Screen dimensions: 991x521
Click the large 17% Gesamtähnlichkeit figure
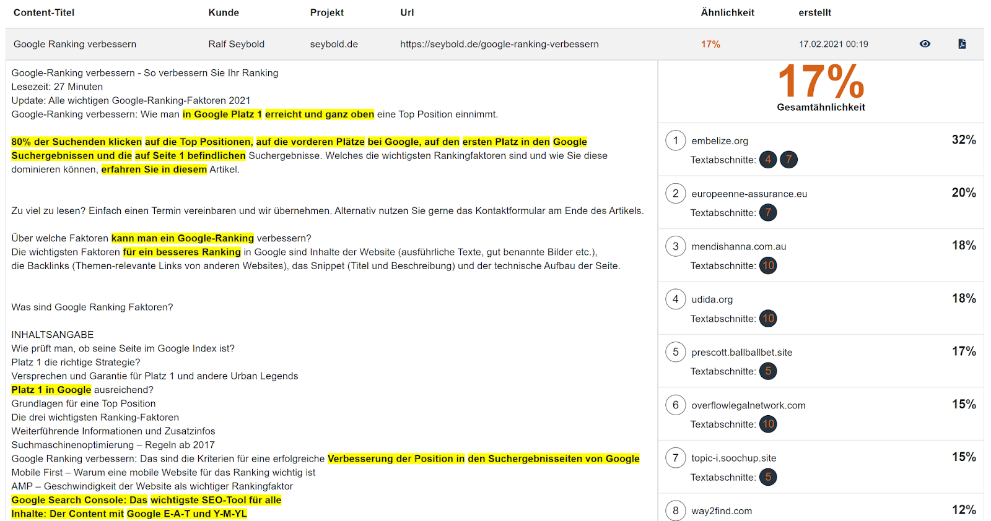pos(821,81)
